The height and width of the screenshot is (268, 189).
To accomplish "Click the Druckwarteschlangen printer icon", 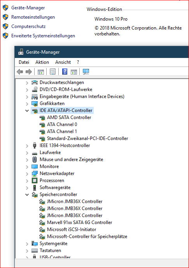I will [35, 82].
